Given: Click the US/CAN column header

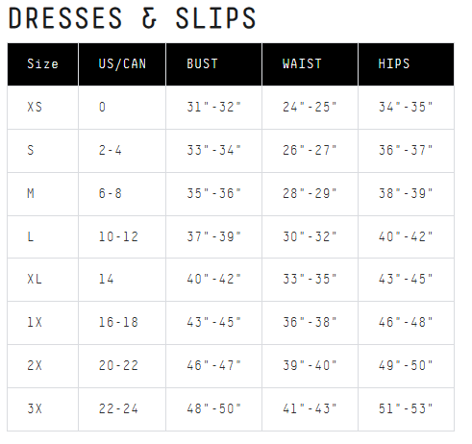Looking at the screenshot, I should pyautogui.click(x=122, y=64).
